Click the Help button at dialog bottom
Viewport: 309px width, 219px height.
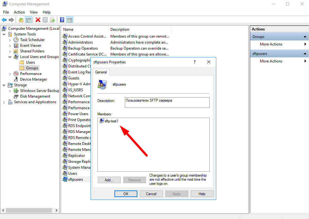(x=202, y=194)
